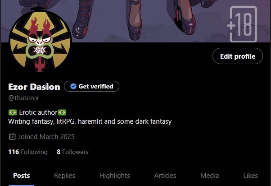Click the Get verified button
This screenshot has width=271, height=186.
coord(91,86)
